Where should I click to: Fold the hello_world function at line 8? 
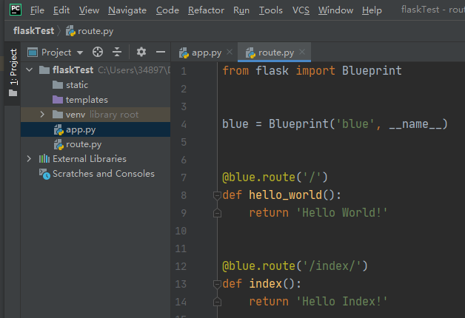pos(217,195)
